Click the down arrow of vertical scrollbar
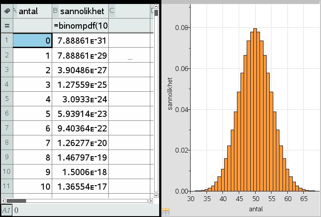 click(156, 195)
